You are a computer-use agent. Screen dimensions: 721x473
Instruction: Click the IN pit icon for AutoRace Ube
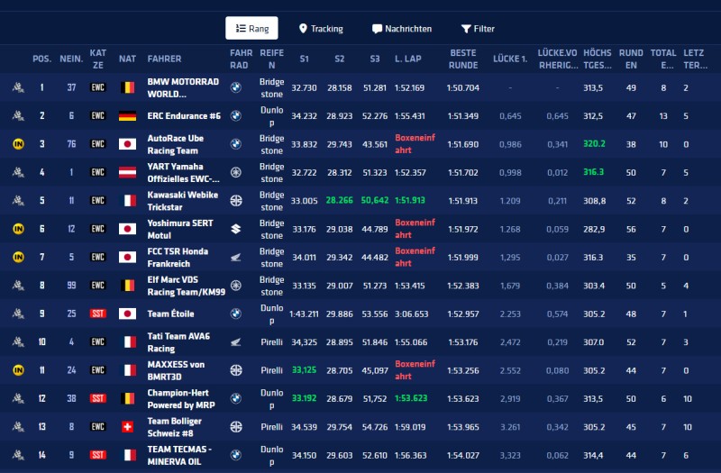pos(18,144)
